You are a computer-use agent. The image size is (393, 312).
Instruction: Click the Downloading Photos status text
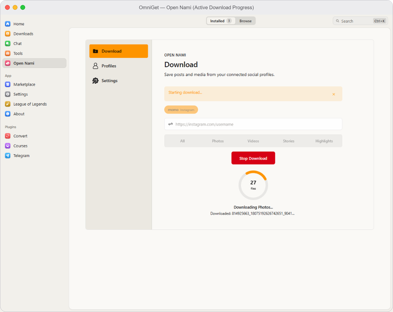253,207
